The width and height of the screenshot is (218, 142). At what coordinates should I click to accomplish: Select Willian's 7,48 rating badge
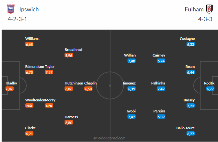131,61
